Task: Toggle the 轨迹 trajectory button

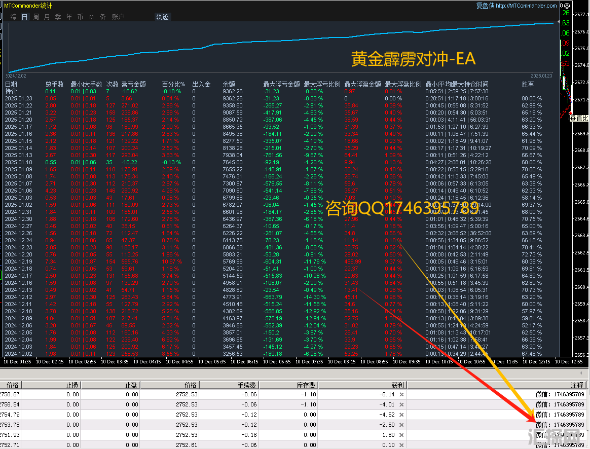Action: click(162, 17)
